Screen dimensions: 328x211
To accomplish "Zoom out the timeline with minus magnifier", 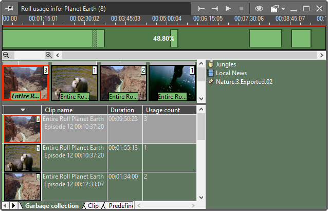I will [x=6, y=55].
